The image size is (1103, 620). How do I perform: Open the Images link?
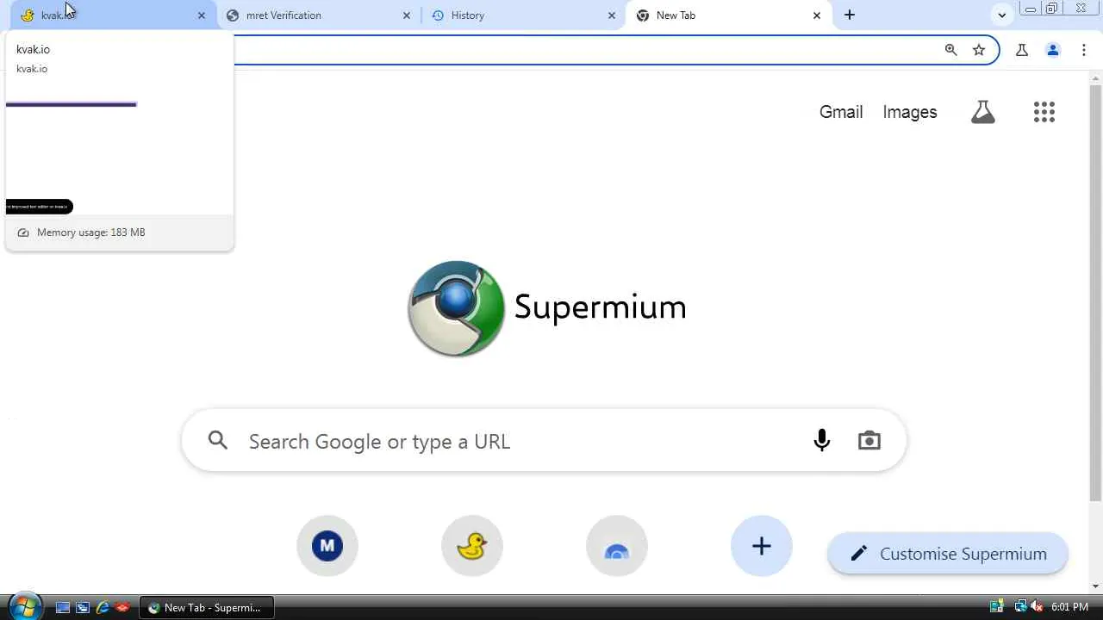pos(910,112)
